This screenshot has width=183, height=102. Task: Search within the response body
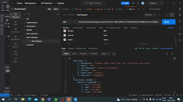(x=172, y=54)
